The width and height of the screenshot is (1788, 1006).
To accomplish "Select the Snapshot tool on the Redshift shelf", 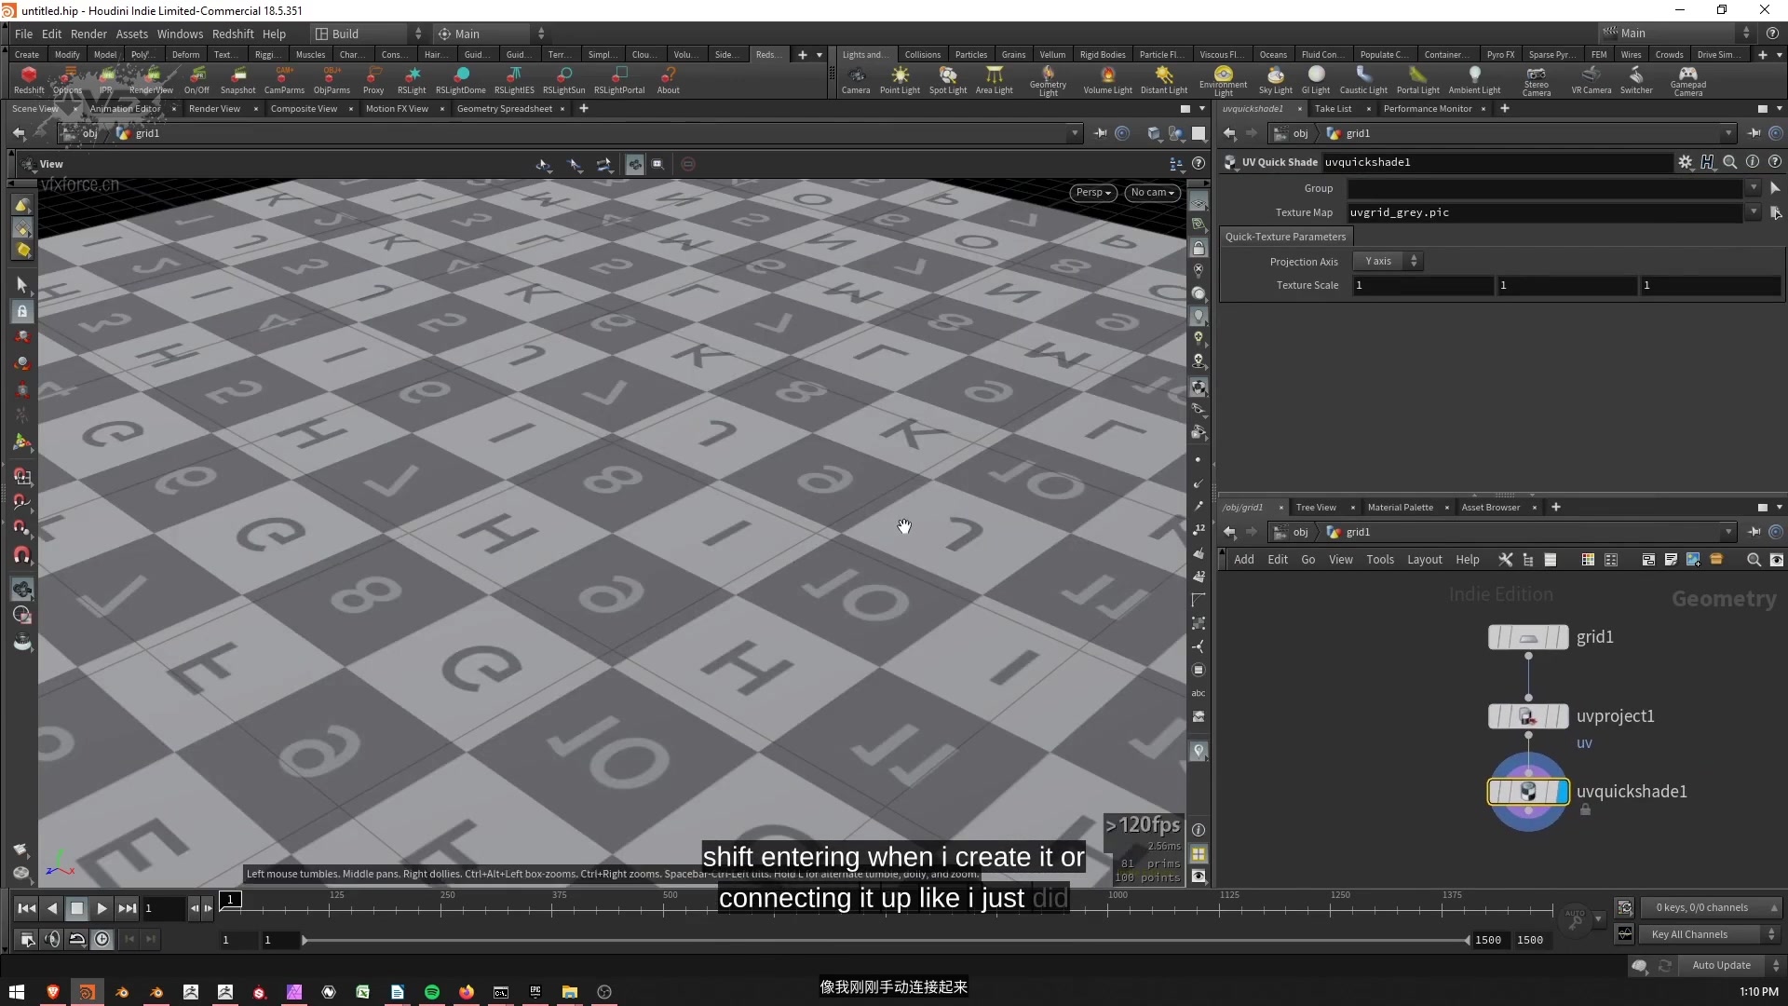I will pyautogui.click(x=238, y=79).
